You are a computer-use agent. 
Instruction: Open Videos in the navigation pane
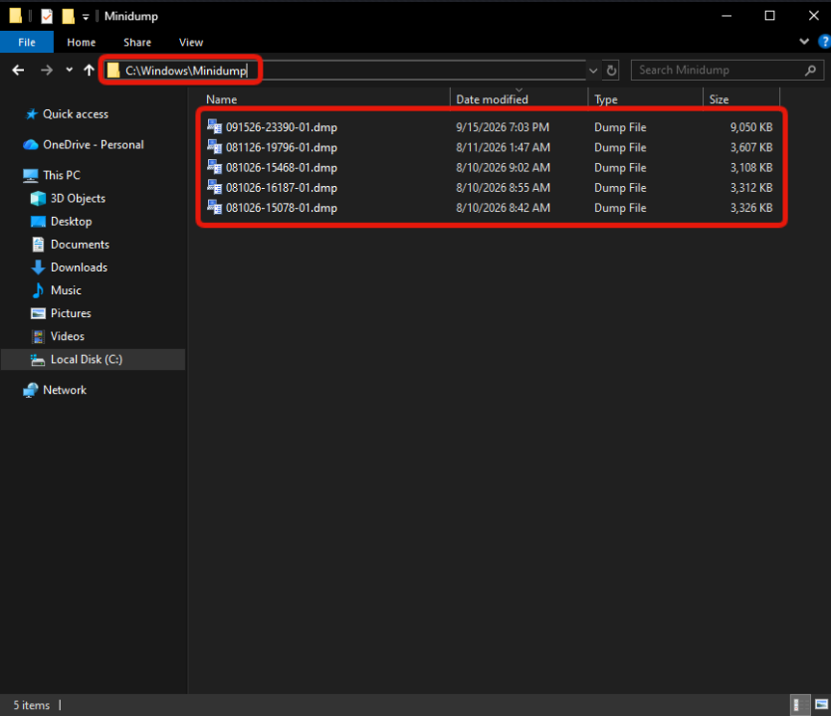click(x=68, y=336)
